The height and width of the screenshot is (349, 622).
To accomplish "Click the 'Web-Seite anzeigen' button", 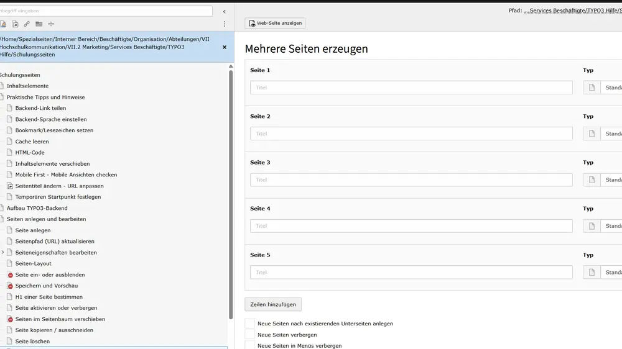I will [x=275, y=24].
